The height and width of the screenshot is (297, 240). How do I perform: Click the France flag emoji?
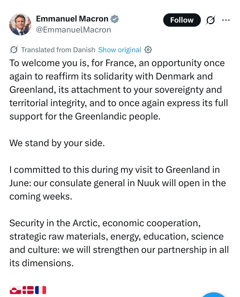41,290
